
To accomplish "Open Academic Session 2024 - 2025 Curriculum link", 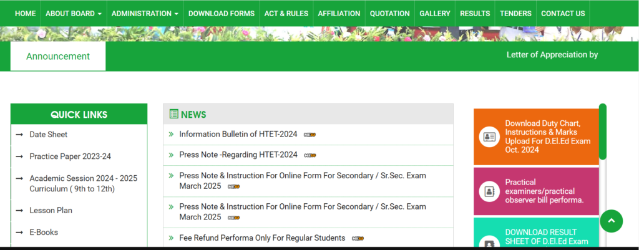I will (x=83, y=184).
